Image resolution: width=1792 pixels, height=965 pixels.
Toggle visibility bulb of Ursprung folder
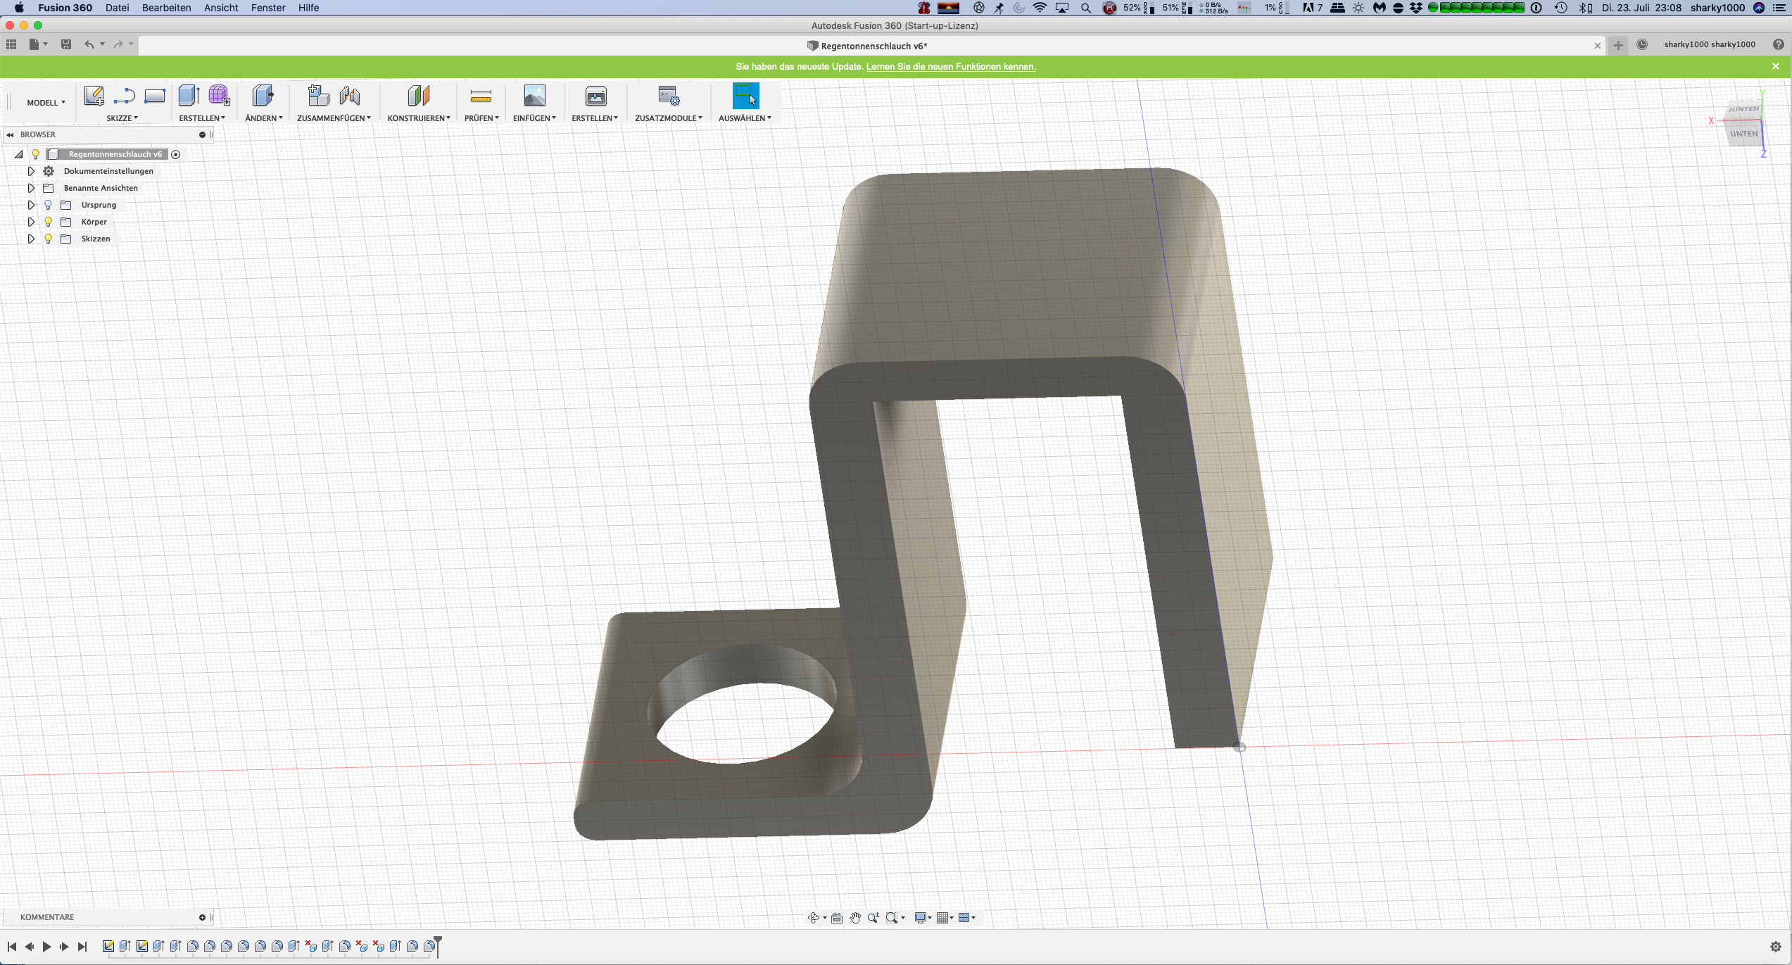click(x=48, y=205)
